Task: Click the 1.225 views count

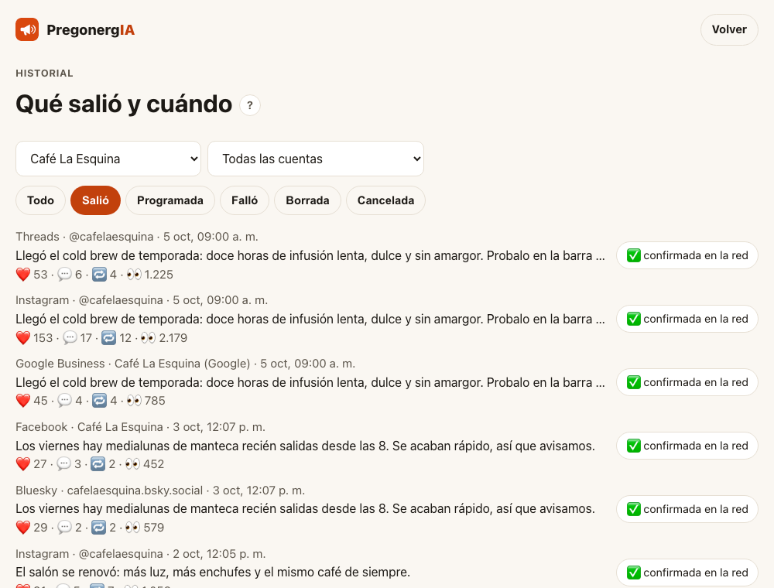Action: [159, 274]
